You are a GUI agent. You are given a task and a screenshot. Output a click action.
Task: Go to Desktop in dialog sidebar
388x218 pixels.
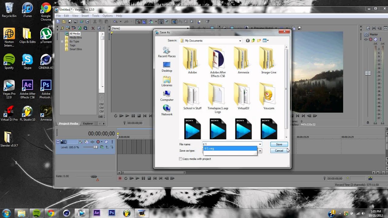(x=167, y=67)
